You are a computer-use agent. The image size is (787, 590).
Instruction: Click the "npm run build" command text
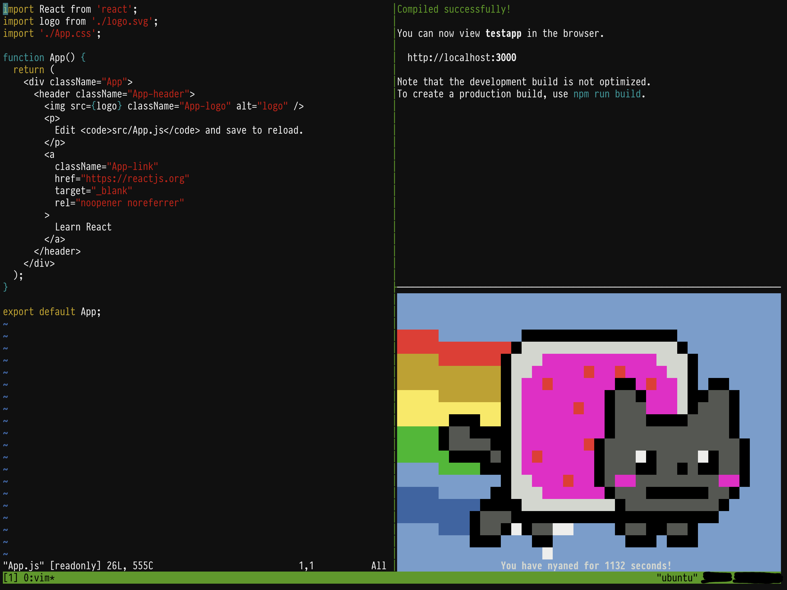point(607,94)
